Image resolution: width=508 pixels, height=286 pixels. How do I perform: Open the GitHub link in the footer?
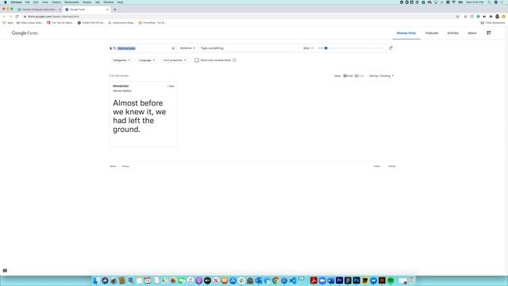[x=392, y=166]
